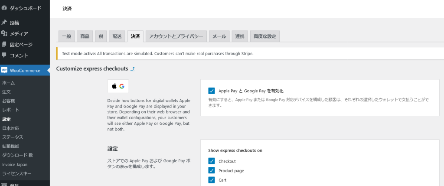Toggle the Apple Pay と Google Pay を有効化 checkbox
The image size is (444, 186).
tap(212, 91)
